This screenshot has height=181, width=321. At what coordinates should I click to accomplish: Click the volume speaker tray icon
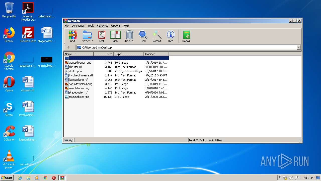(291, 178)
